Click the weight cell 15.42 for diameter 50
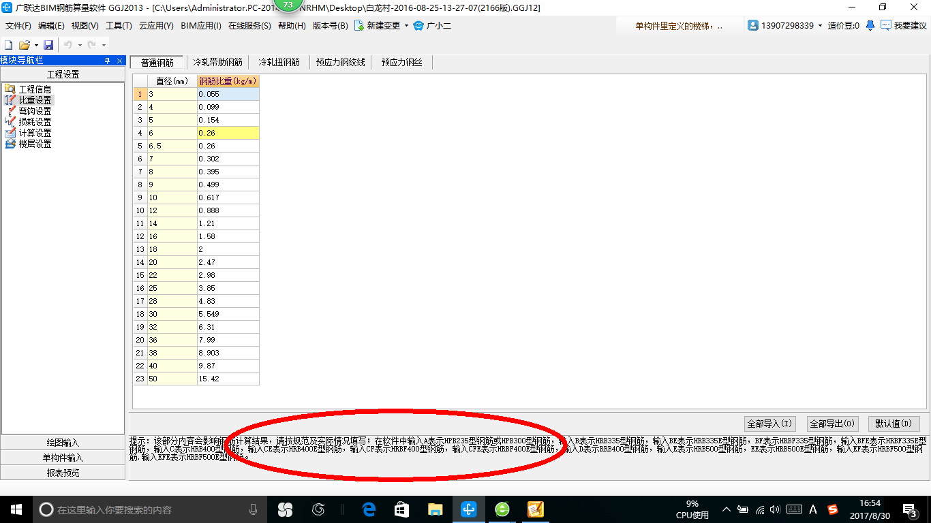931x523 pixels. [x=228, y=379]
